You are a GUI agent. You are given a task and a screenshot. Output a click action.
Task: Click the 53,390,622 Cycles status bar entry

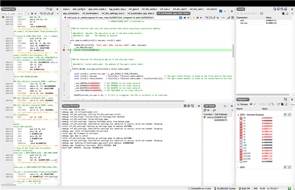(224, 188)
